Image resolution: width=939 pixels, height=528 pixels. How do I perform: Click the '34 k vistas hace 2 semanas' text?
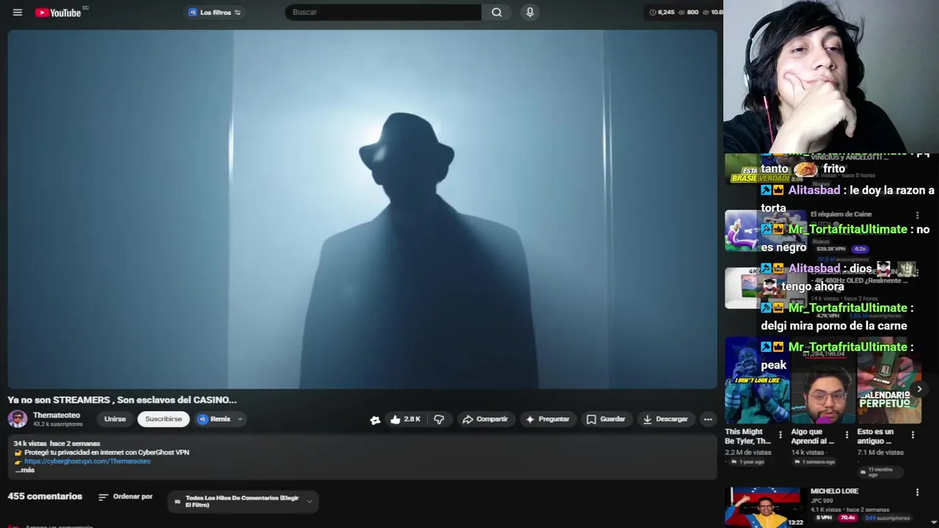coord(56,444)
